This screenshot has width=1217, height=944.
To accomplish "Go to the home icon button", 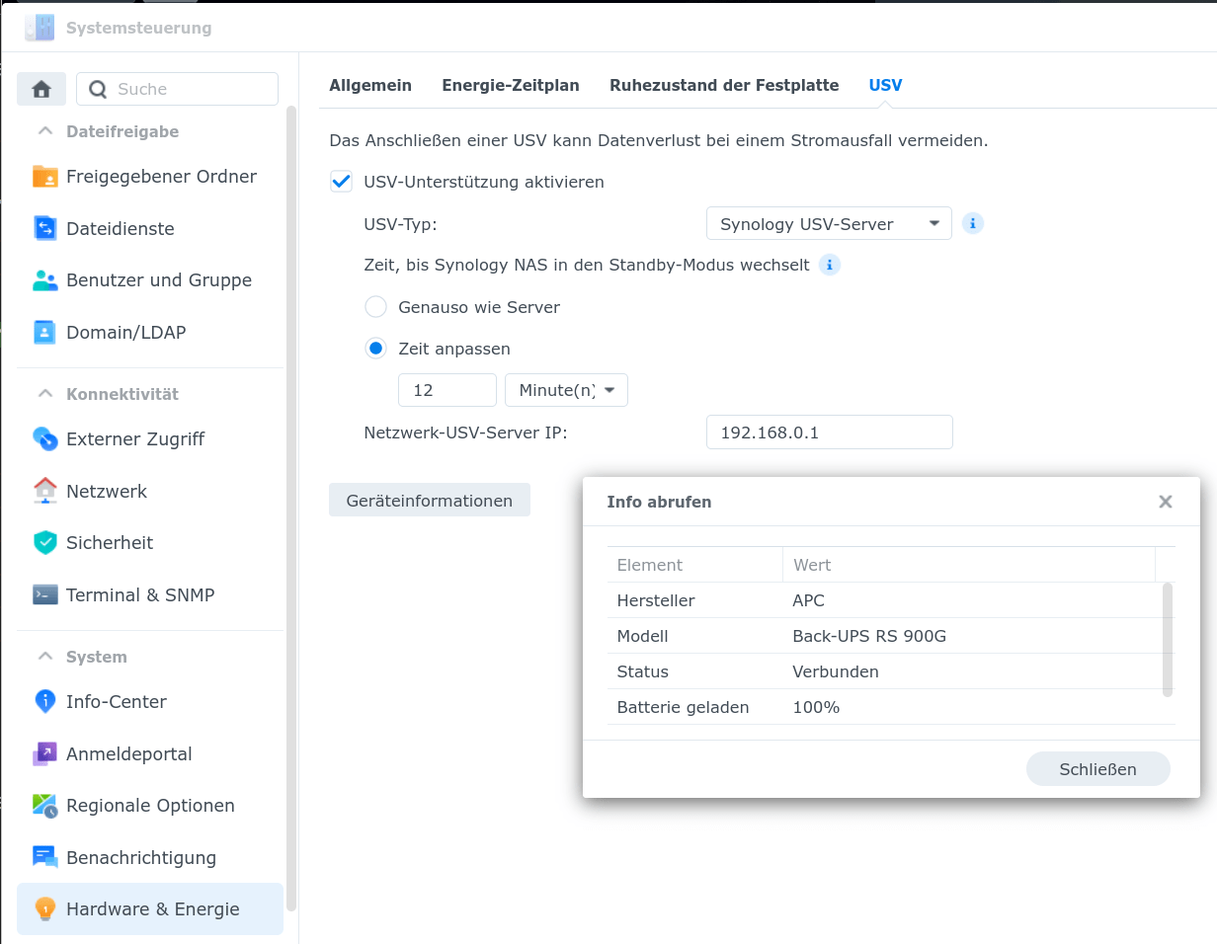I will coord(41,89).
